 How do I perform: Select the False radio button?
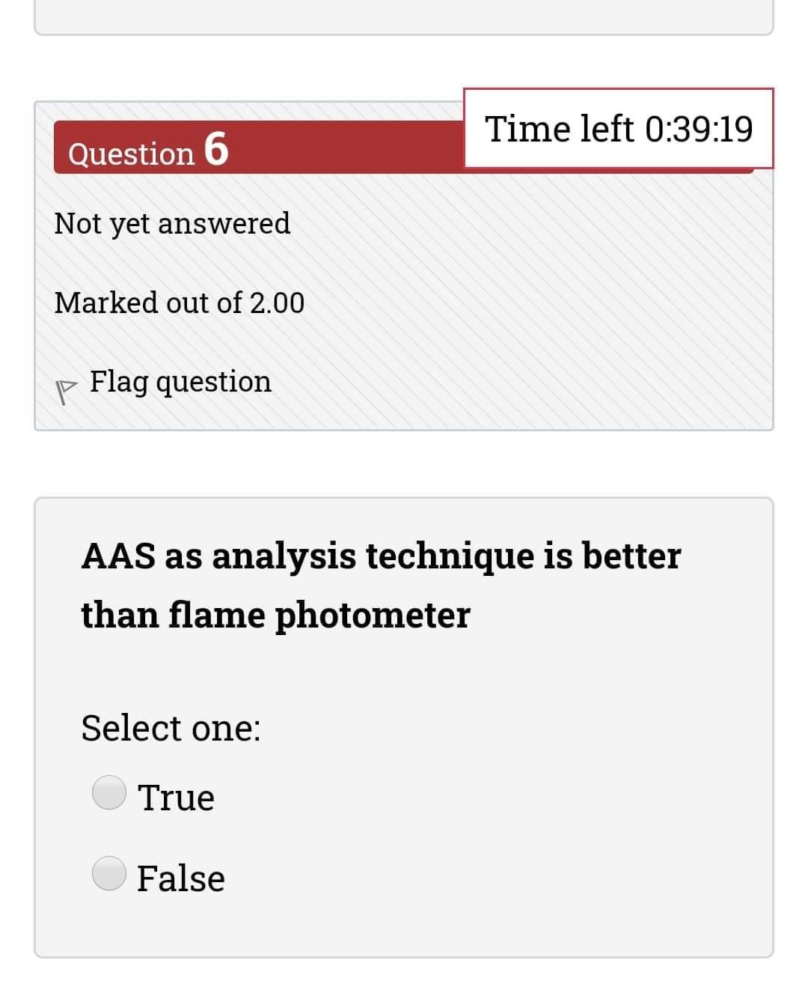click(x=109, y=873)
